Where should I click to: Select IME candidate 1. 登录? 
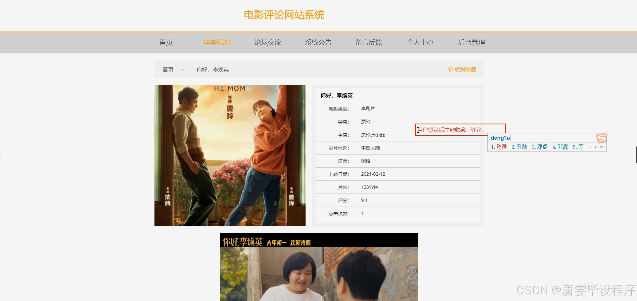point(499,147)
